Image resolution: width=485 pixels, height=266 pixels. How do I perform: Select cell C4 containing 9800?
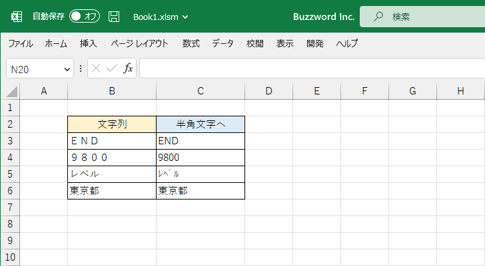tap(201, 158)
